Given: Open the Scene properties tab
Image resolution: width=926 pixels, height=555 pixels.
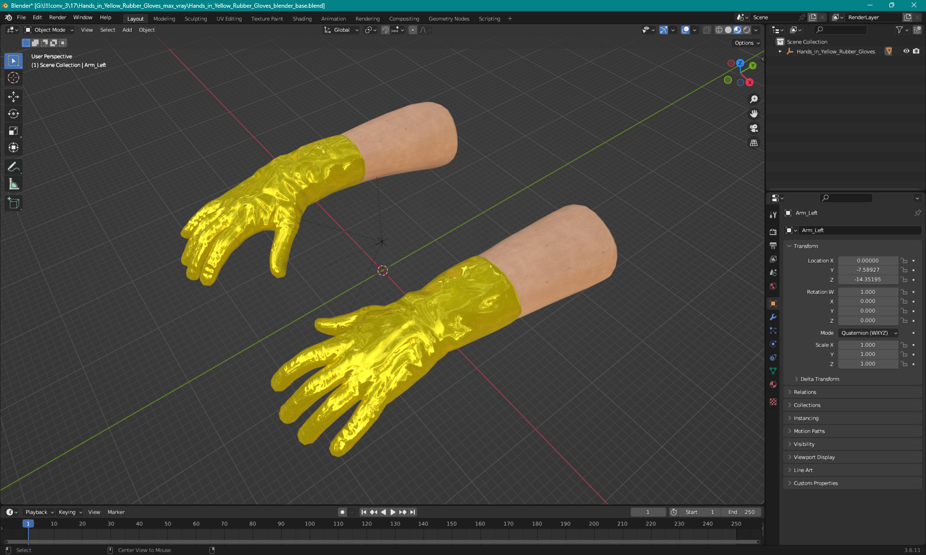Looking at the screenshot, I should (x=773, y=272).
